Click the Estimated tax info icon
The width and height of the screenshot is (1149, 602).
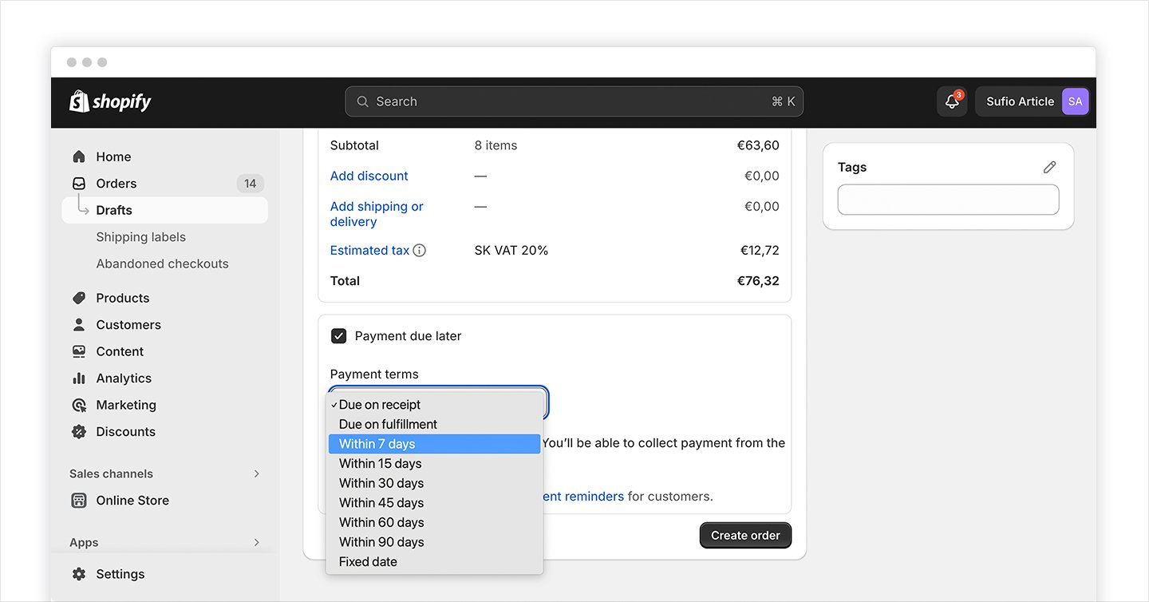420,251
